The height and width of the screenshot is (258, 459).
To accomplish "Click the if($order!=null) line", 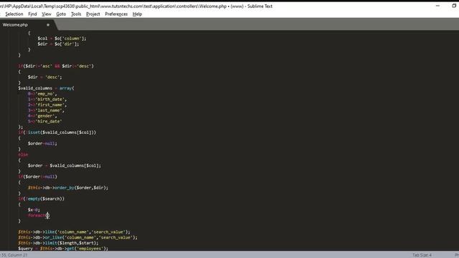I will (x=37, y=177).
